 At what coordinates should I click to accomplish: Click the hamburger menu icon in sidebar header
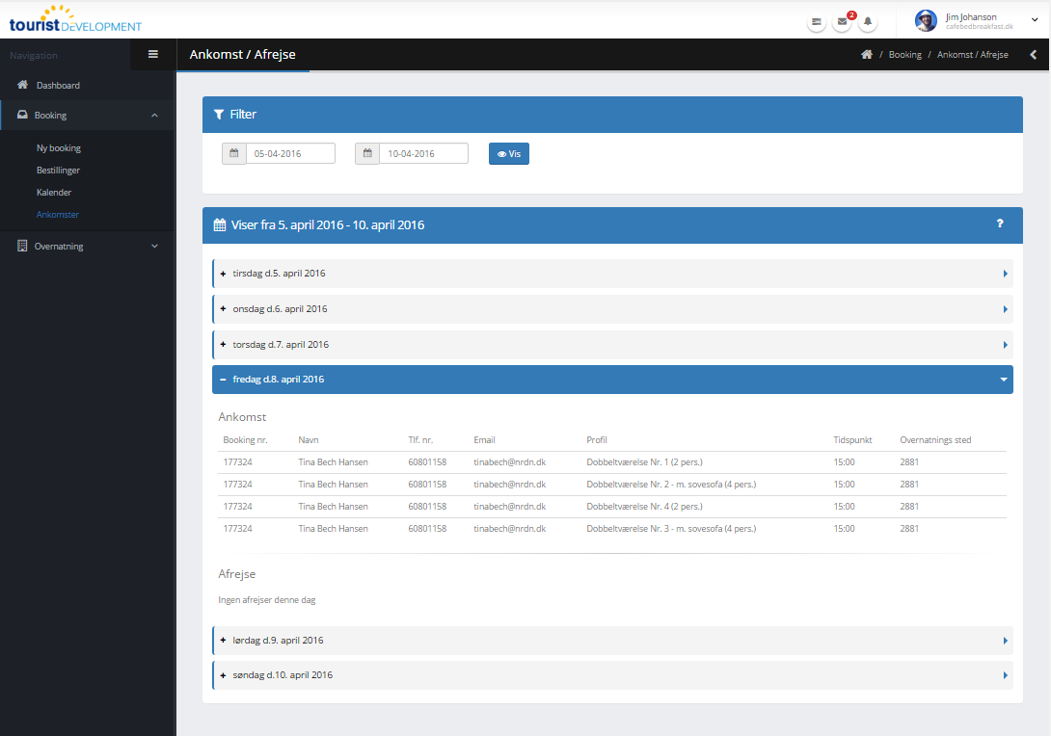[152, 55]
